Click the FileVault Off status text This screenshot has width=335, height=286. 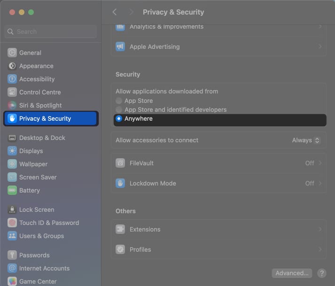[310, 163]
